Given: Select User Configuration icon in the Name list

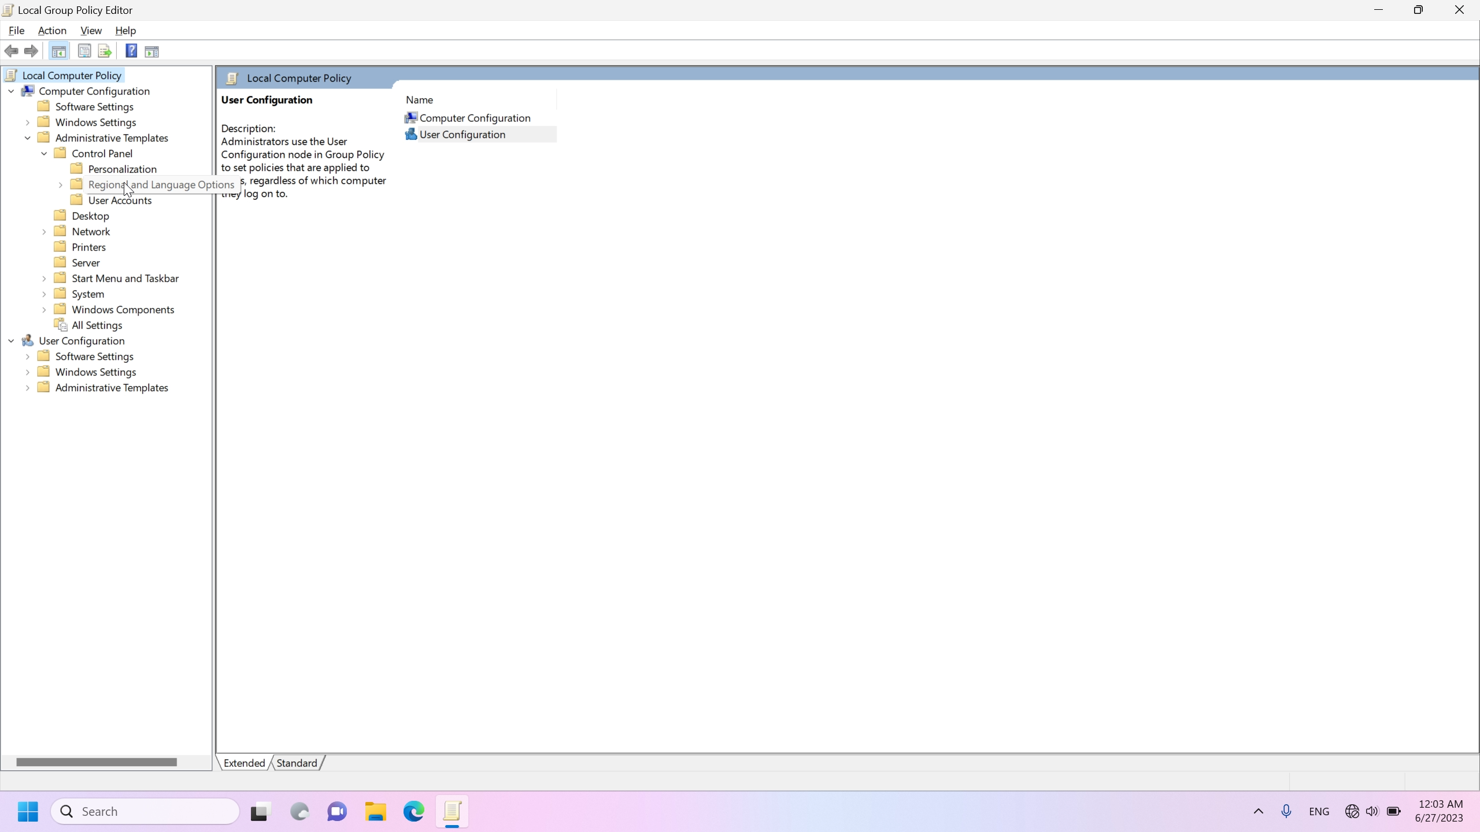Looking at the screenshot, I should coord(411,134).
